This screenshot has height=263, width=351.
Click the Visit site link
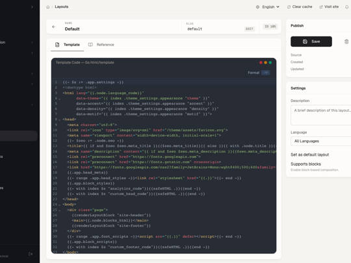coord(329,7)
